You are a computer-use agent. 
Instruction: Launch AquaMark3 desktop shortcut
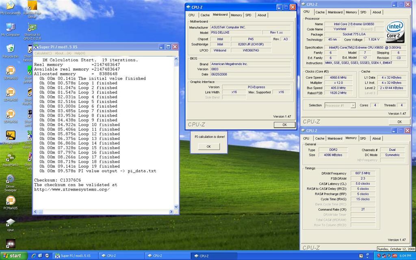[10, 160]
